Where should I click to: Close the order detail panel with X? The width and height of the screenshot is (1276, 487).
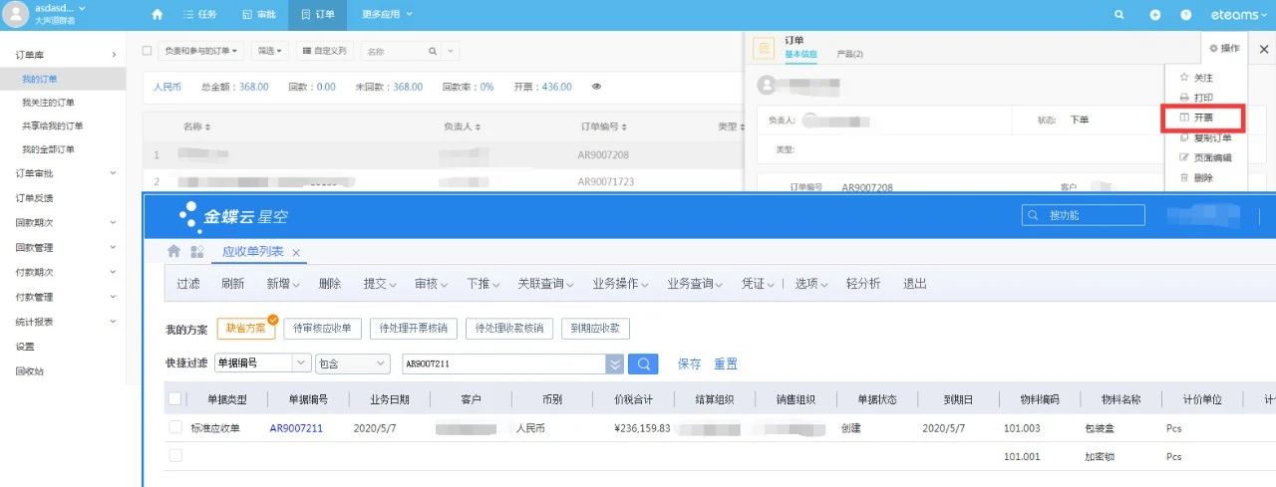(1264, 48)
